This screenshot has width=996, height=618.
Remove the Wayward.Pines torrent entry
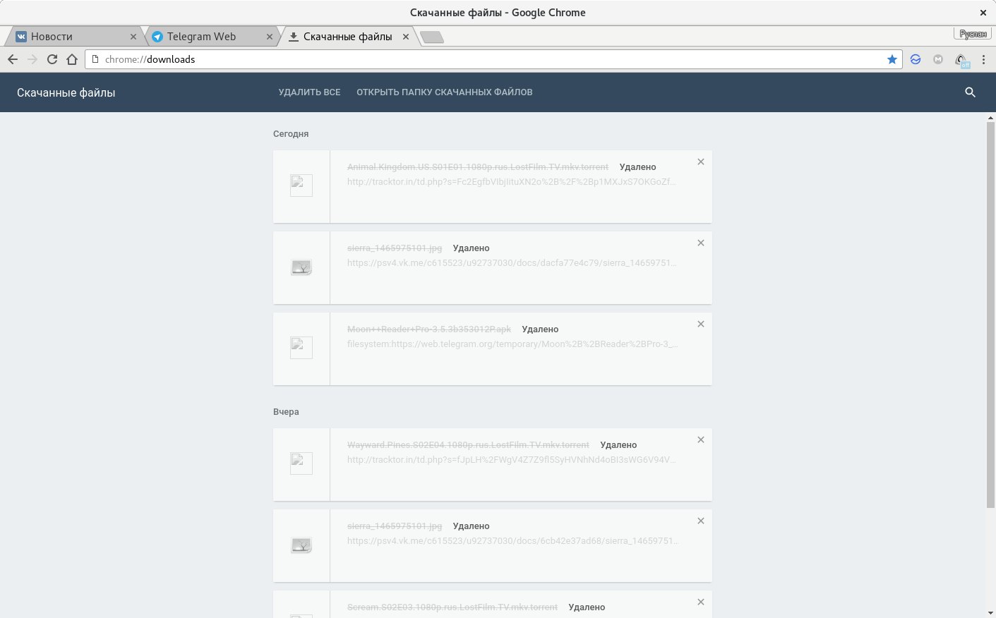point(701,440)
